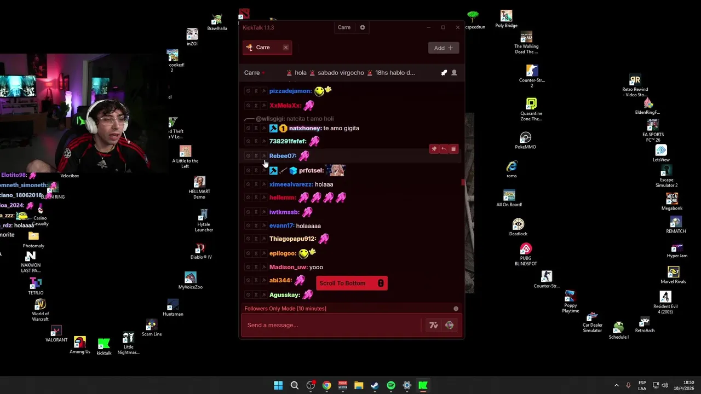Ban user pizzadejamon icon
The height and width of the screenshot is (394, 701).
pos(248,91)
